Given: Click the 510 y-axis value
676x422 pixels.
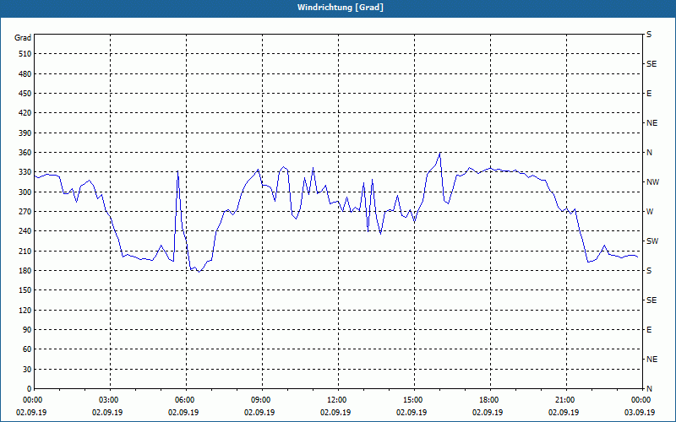Looking at the screenshot, I should coord(25,54).
